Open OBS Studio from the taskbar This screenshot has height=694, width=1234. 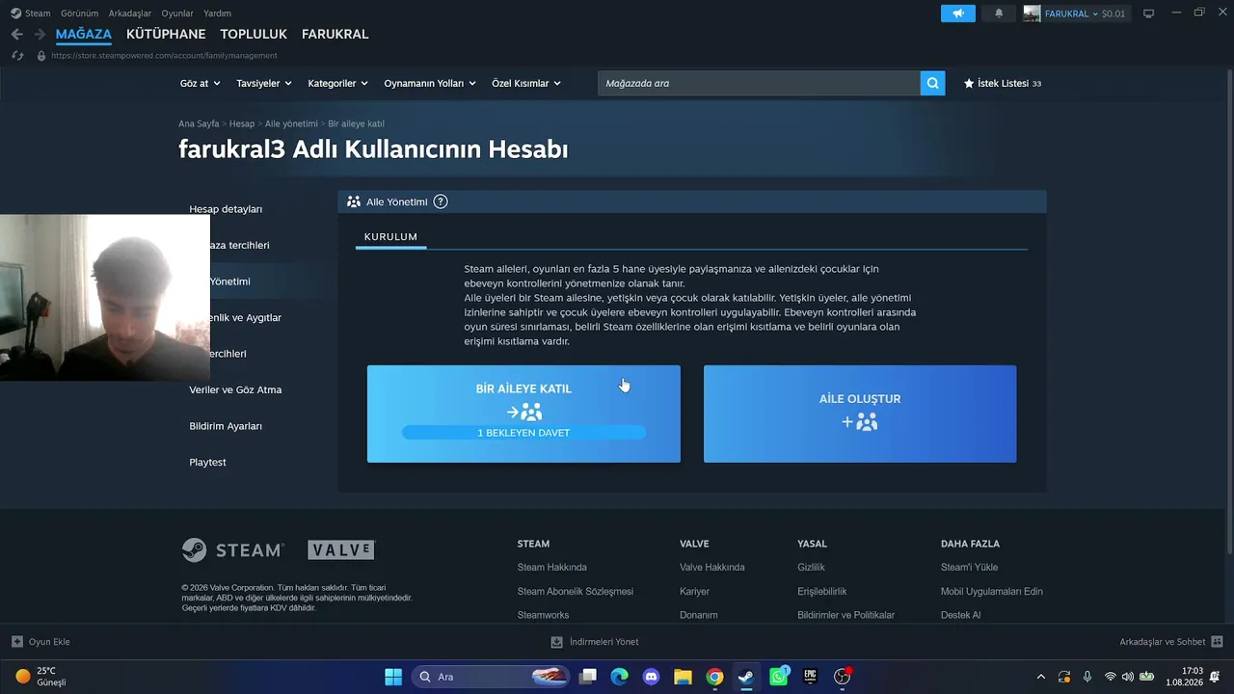843,677
